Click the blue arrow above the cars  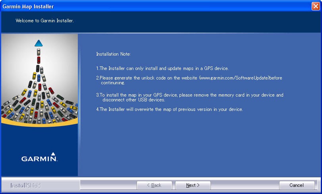pyautogui.click(x=39, y=43)
